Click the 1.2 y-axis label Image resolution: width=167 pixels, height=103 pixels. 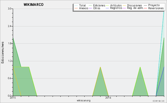pos(9,61)
